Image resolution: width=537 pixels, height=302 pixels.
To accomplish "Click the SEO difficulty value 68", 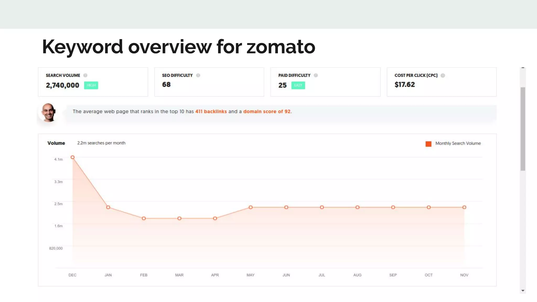I will click(x=166, y=84).
